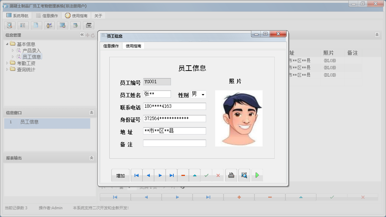386x217 pixels.
Task: Click inside the 备注 remarks input field
Action: click(174, 143)
